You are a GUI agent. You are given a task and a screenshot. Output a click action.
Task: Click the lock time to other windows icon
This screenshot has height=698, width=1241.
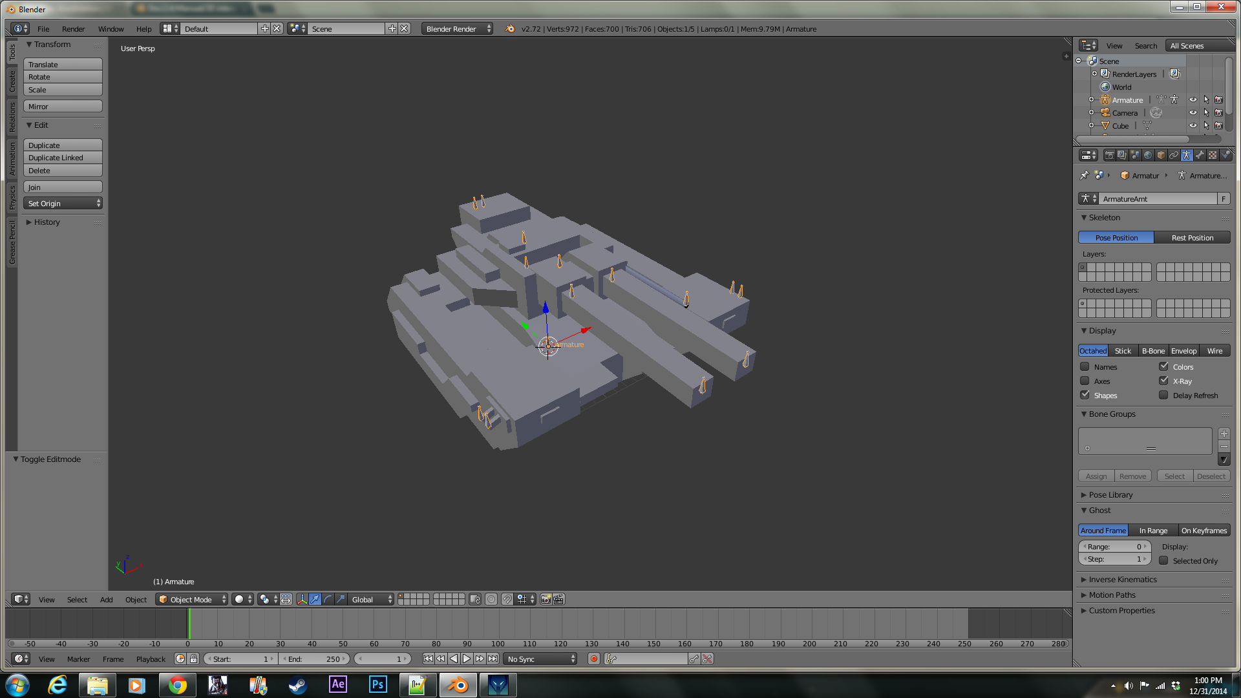(x=193, y=659)
